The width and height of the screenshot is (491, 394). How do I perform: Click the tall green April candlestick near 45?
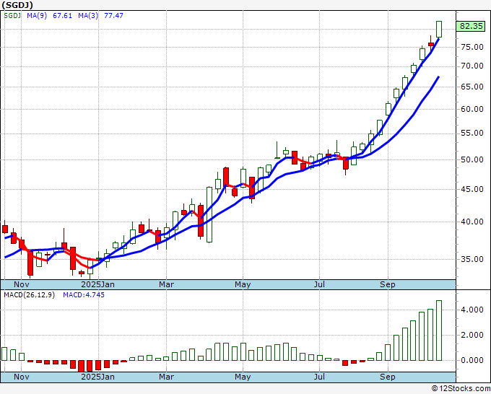tap(209, 215)
